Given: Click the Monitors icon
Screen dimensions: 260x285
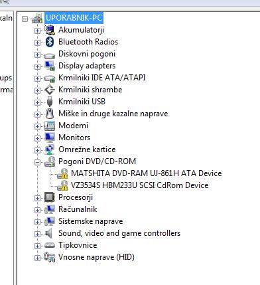Looking at the screenshot, I should (50, 138).
